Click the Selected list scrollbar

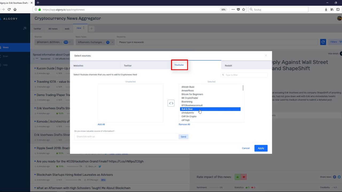243,88
